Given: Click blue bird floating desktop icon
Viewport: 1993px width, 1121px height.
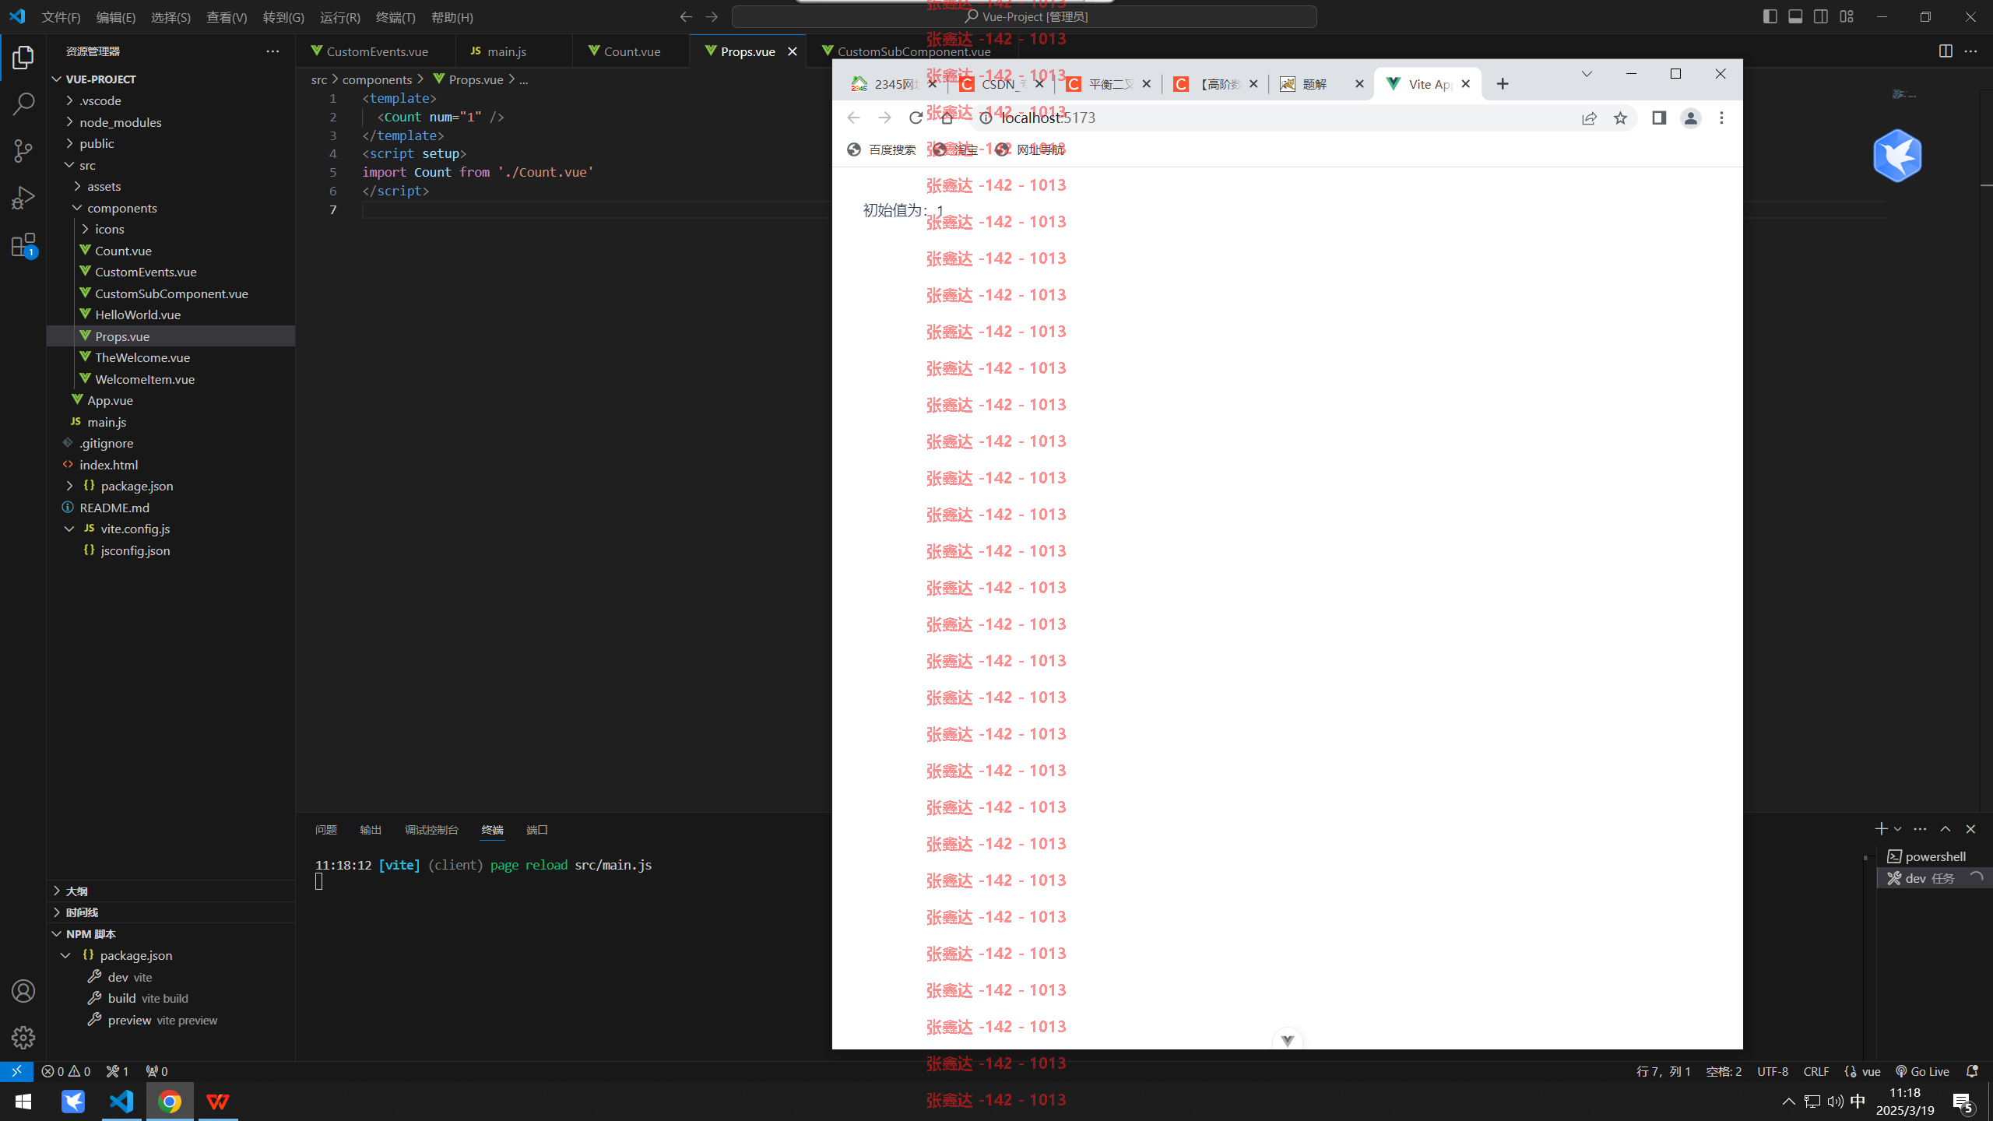Looking at the screenshot, I should 1897,156.
